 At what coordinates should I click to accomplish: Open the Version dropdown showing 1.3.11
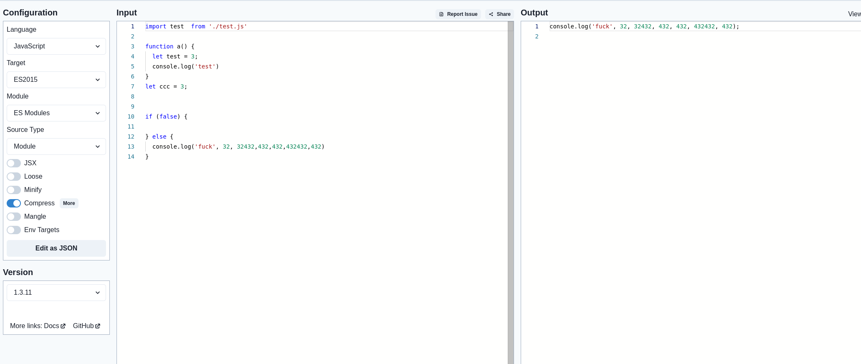pos(56,293)
